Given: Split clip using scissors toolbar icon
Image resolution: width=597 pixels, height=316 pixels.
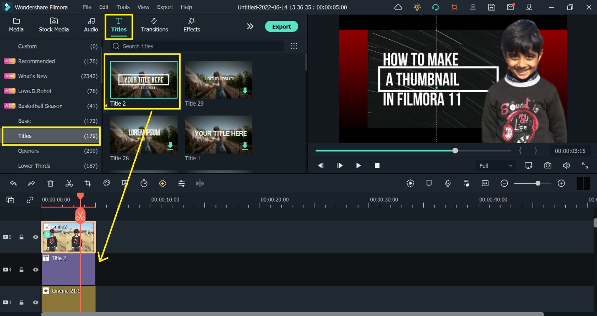Looking at the screenshot, I should tap(69, 183).
